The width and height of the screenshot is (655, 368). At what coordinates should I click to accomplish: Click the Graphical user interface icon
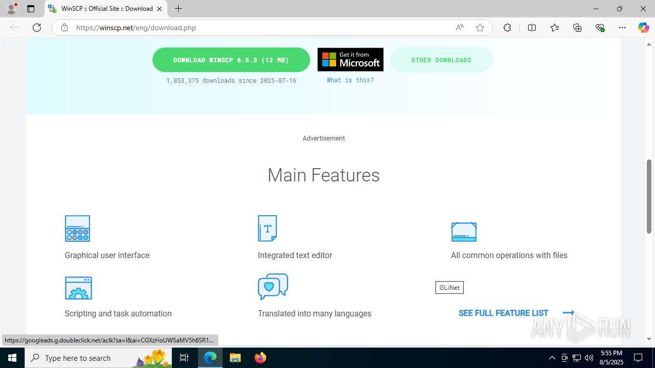(77, 228)
